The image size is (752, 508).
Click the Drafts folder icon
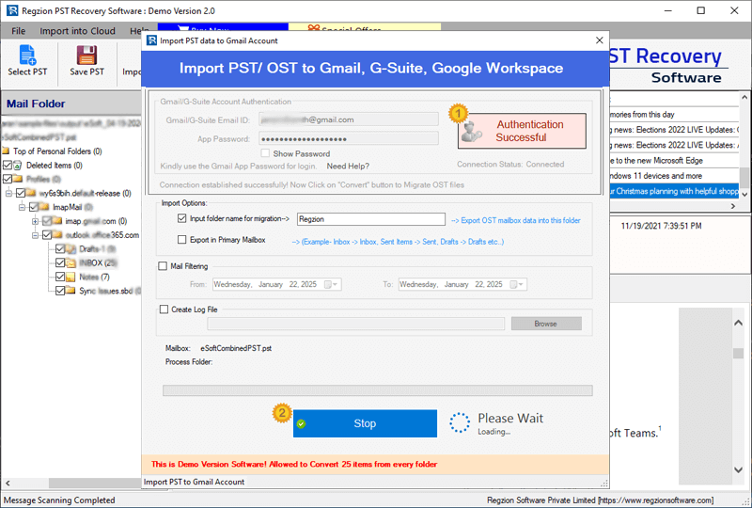tap(70, 249)
